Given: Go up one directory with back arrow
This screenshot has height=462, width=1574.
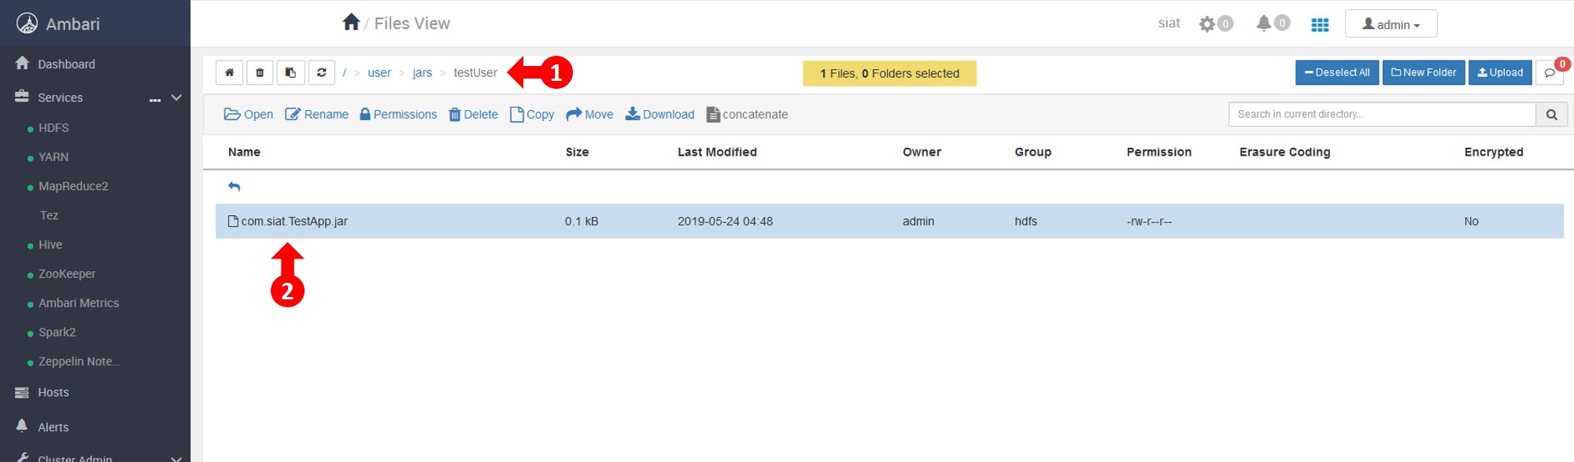Looking at the screenshot, I should coord(234,187).
